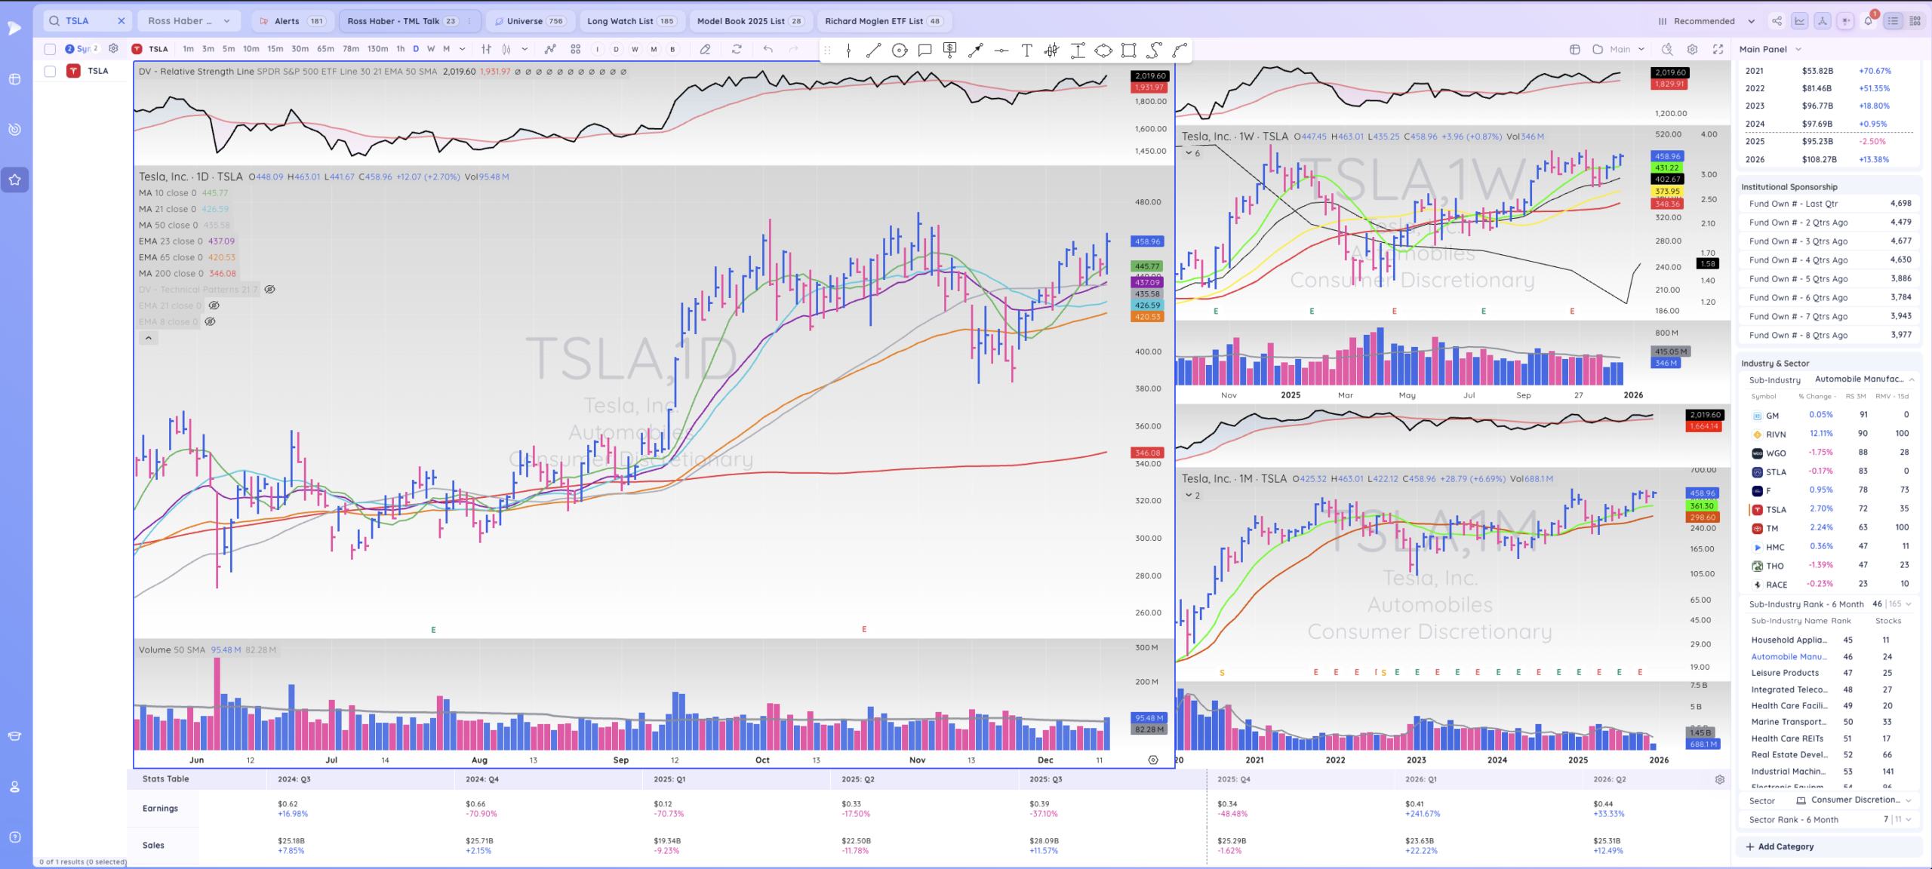Viewport: 1932px width, 869px height.
Task: Click the TSLA symbol search field
Action: click(x=86, y=21)
